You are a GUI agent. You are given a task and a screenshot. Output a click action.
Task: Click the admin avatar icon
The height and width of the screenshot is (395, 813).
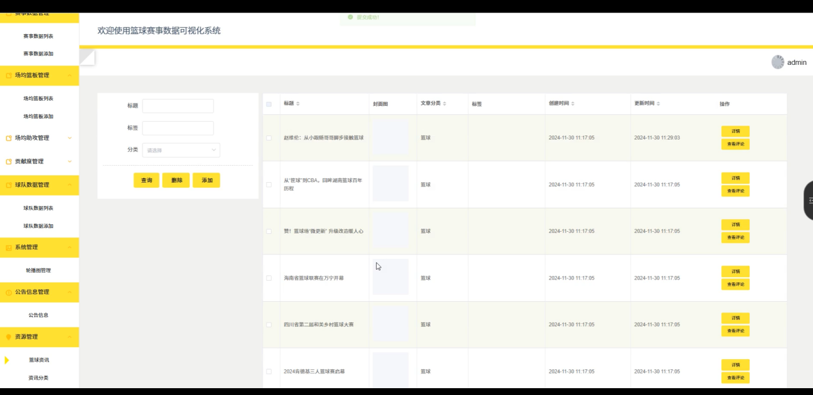point(778,62)
